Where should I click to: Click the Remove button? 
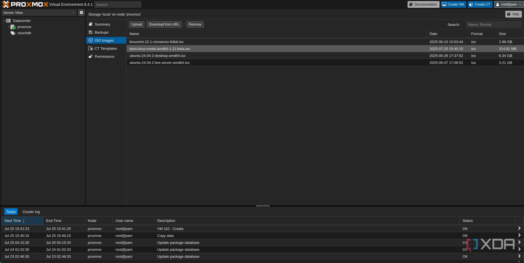point(195,24)
